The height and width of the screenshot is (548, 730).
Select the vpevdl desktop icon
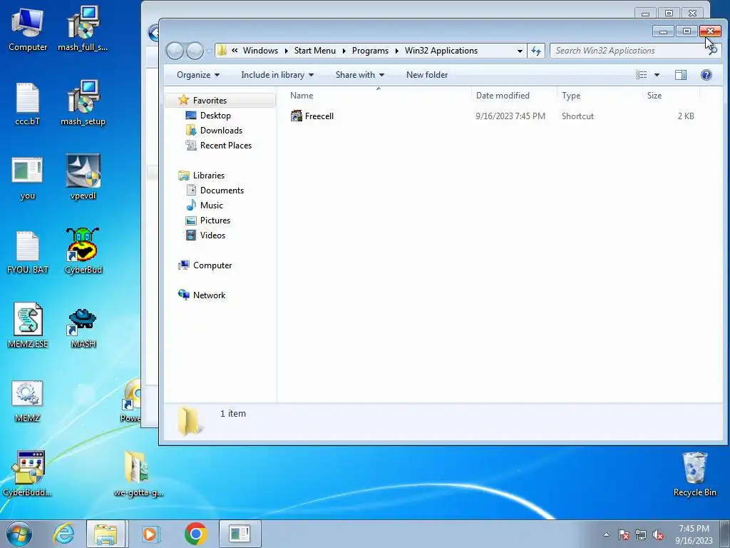click(x=83, y=177)
